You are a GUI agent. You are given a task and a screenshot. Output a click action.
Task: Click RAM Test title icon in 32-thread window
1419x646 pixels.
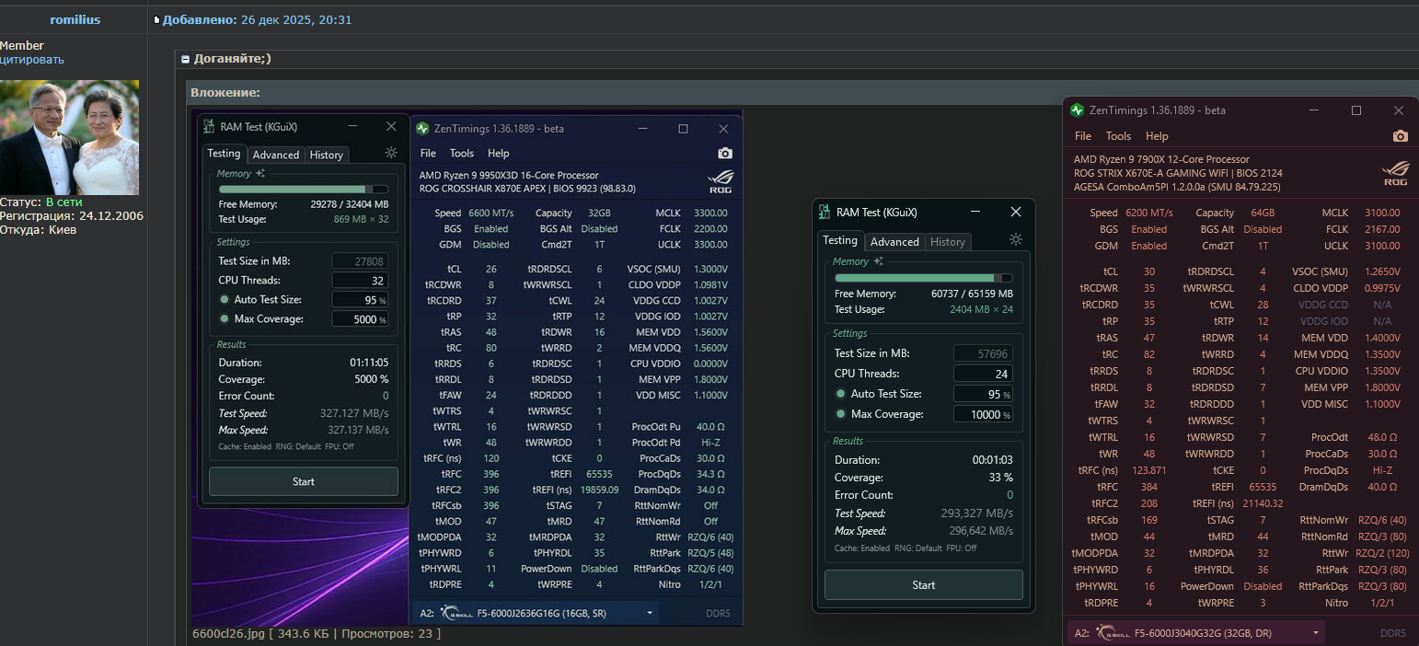(x=210, y=127)
